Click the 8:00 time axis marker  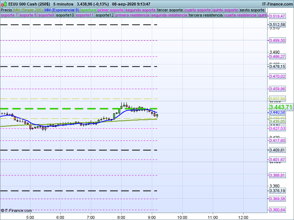click(121, 217)
